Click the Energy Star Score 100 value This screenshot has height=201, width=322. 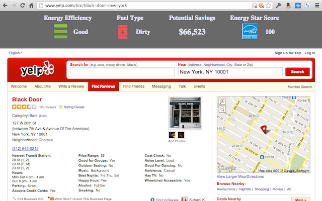pos(270,32)
